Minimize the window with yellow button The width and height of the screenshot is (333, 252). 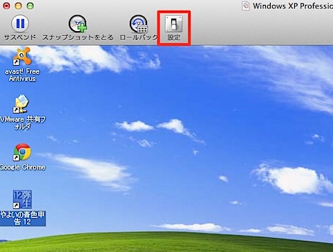pos(18,6)
